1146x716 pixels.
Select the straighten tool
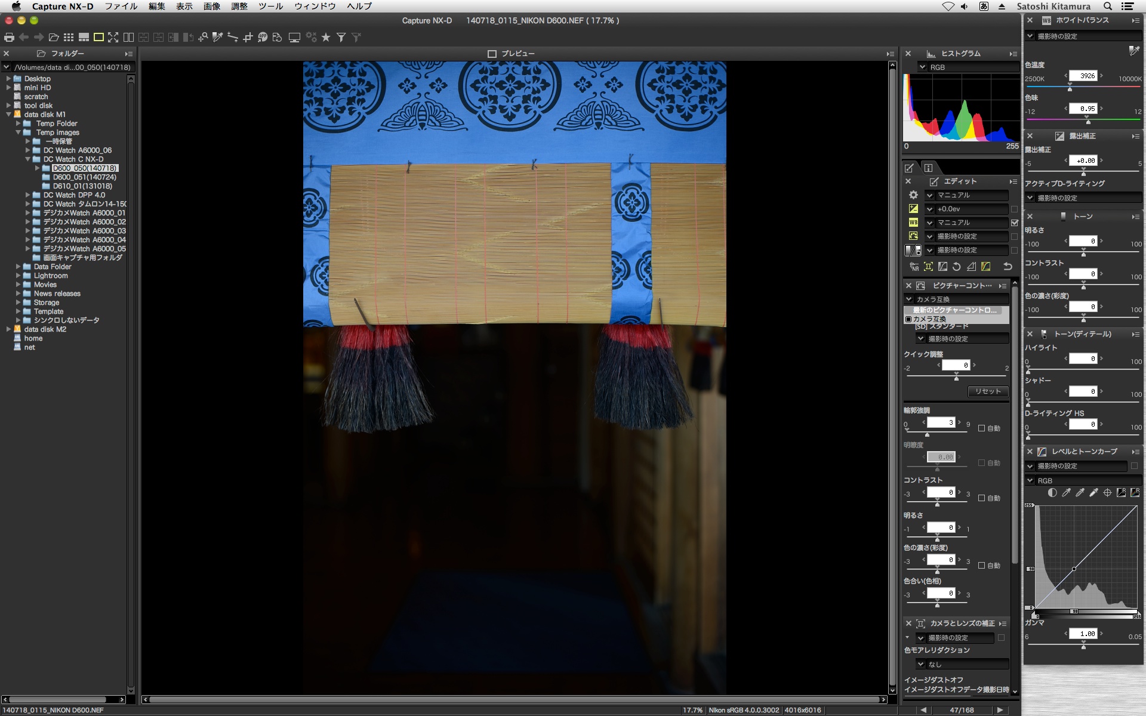pos(233,38)
